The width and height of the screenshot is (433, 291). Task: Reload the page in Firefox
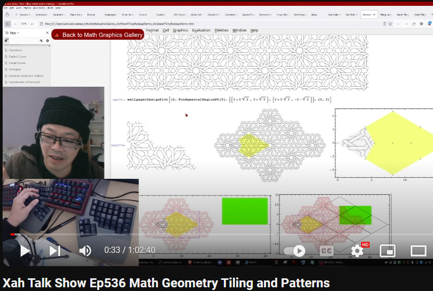[x=413, y=24]
